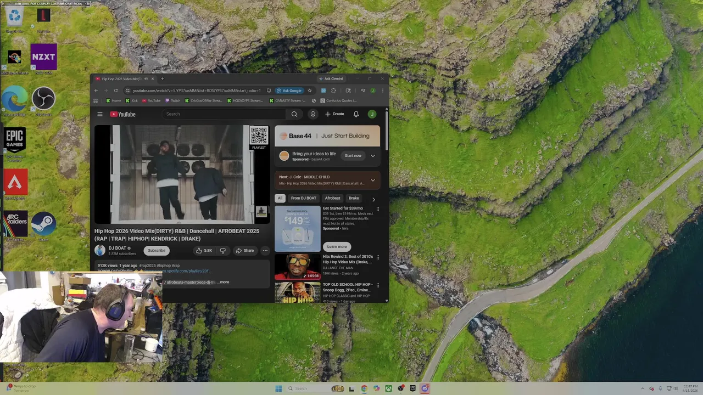
Task: Click the Create button
Action: tap(334, 114)
